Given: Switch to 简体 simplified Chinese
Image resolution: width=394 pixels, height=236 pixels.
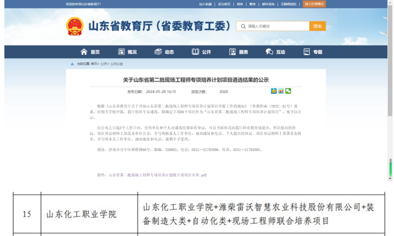Looking at the screenshot, I should coord(239,4).
